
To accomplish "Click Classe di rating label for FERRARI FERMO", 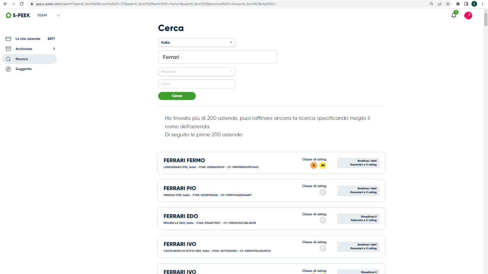I will pyautogui.click(x=314, y=159).
